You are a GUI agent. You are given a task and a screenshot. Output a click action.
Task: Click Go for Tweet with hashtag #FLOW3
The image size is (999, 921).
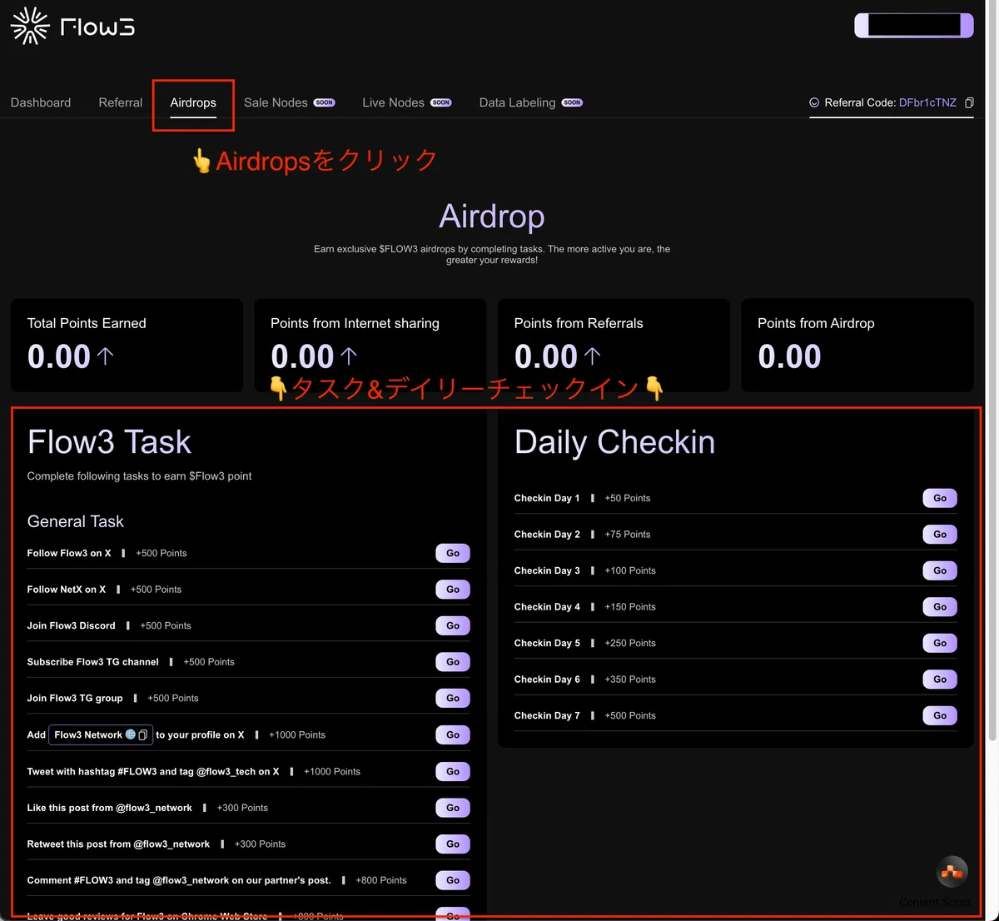coord(453,771)
